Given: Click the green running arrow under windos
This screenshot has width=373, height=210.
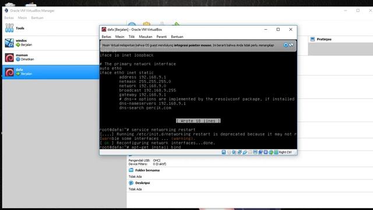Looking at the screenshot, I should click(18, 45).
